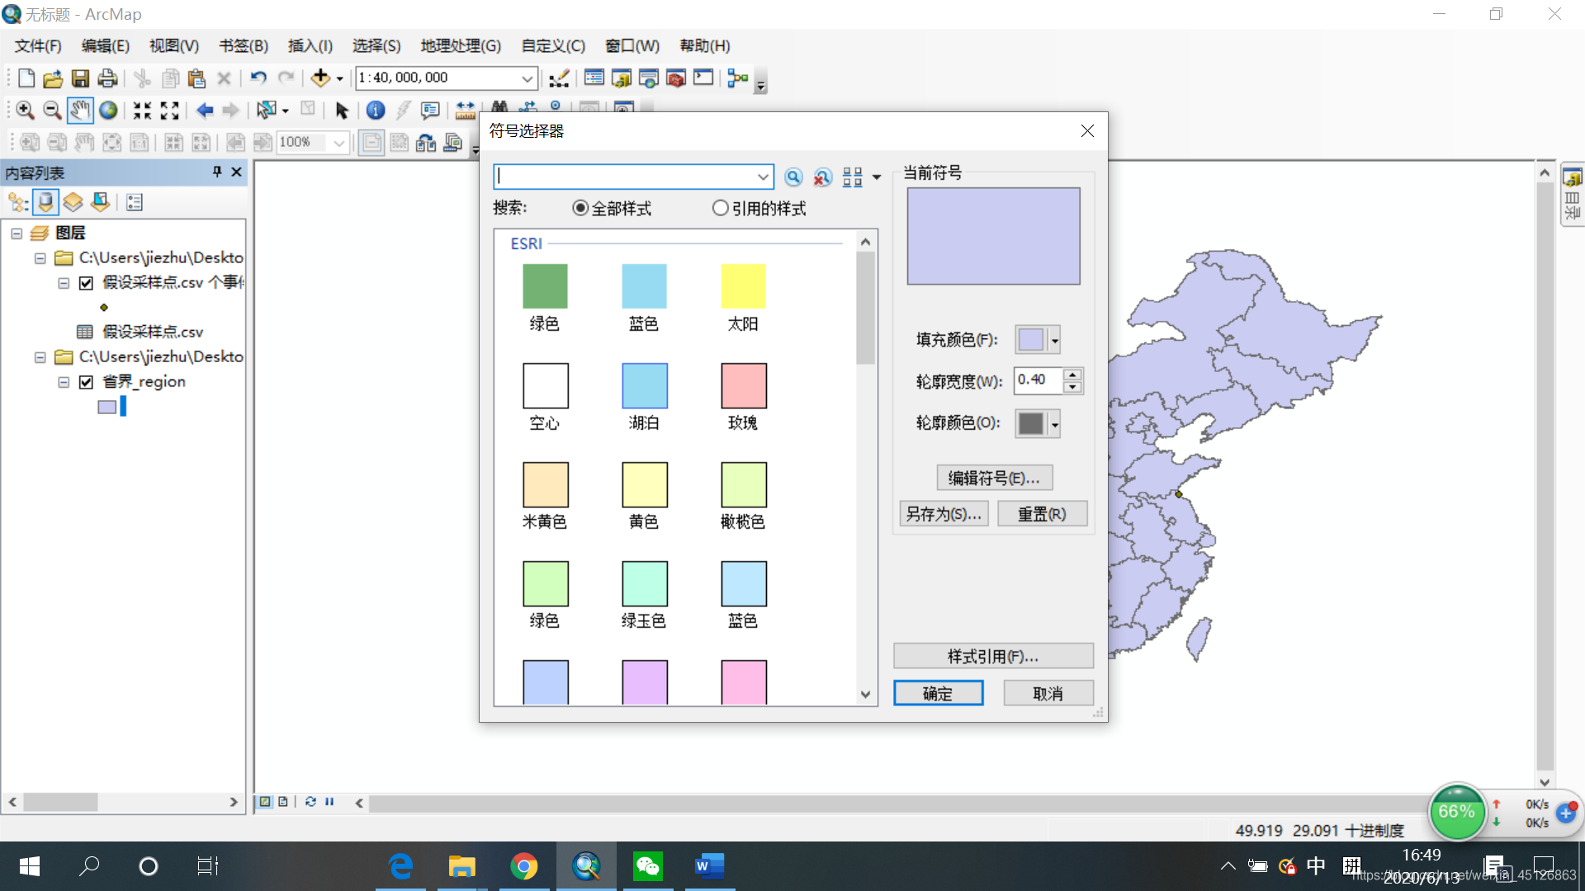Click the symbol search text field
Viewport: 1585px width, 891px height.
tap(623, 177)
